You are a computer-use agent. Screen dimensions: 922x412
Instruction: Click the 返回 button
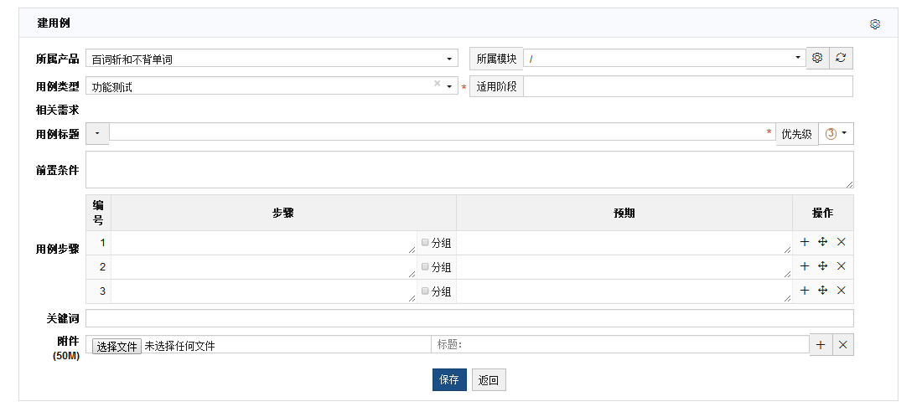click(x=489, y=380)
